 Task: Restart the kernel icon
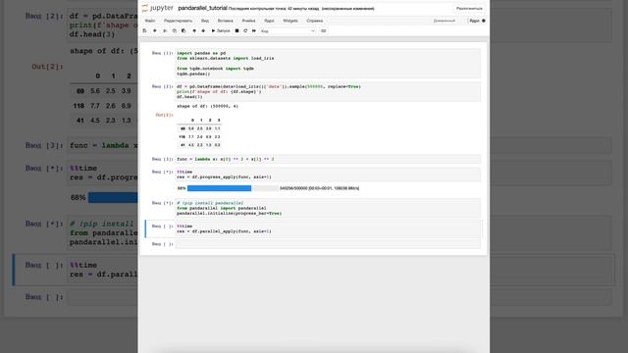tap(245, 30)
